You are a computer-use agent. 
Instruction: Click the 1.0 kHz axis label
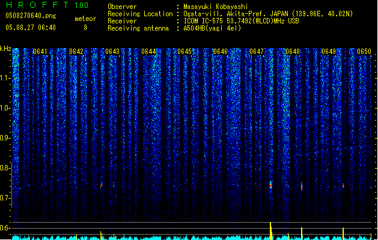5,108
